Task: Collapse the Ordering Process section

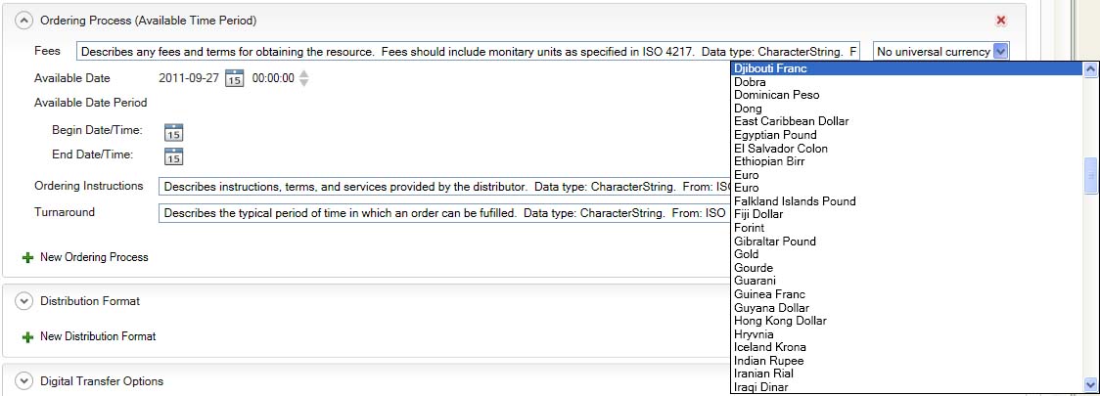Action: [24, 20]
